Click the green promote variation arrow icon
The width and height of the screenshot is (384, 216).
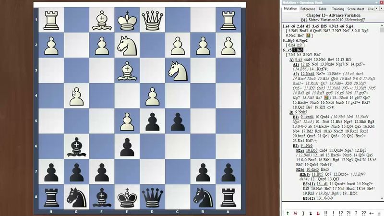[287, 212]
